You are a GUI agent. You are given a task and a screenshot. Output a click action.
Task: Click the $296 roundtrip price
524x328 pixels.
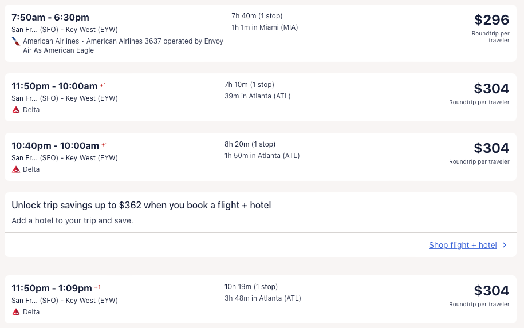click(491, 21)
